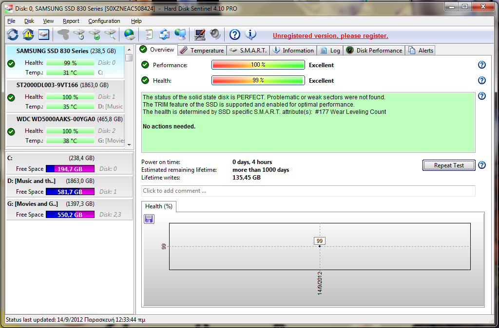This screenshot has height=328, width=499.
Task: Click the '135,45 GB' lifetime writes value
Action: tap(246, 178)
